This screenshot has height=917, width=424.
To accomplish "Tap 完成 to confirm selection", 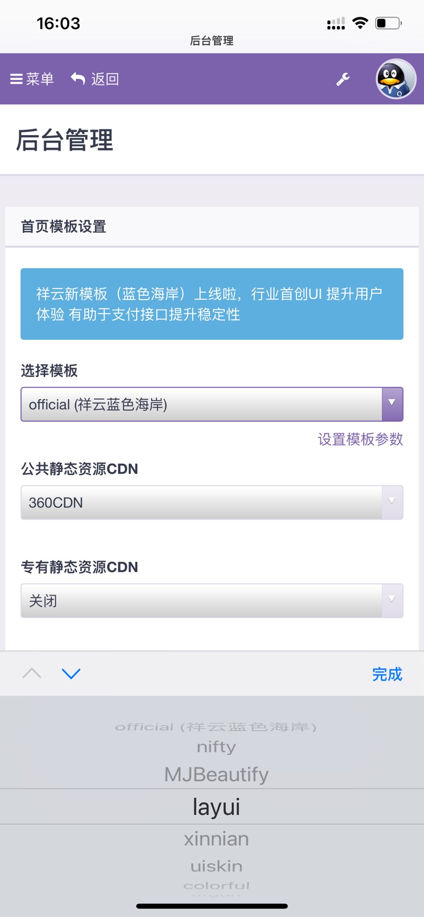I will click(387, 674).
